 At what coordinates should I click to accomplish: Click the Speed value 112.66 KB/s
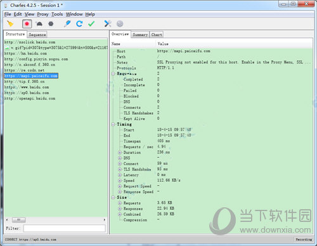pos(169,180)
